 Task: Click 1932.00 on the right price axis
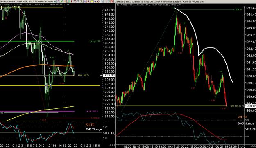[x=250, y=56]
